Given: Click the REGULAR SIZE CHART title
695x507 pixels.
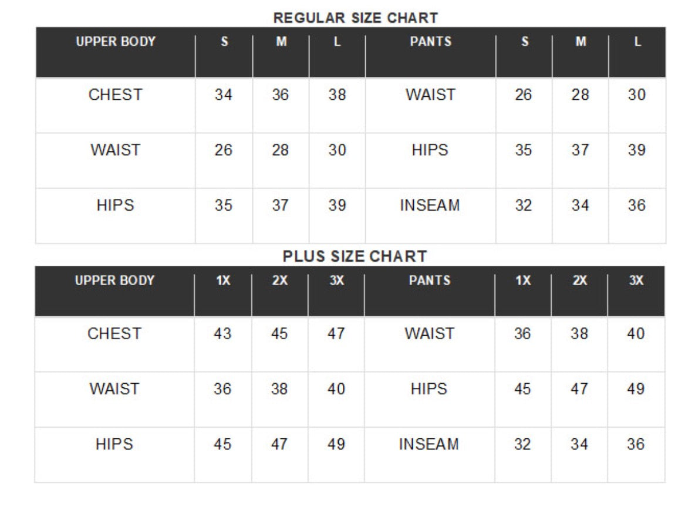Looking at the screenshot, I should [356, 18].
